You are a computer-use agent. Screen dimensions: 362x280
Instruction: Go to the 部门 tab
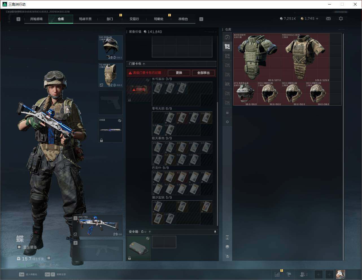click(x=110, y=19)
